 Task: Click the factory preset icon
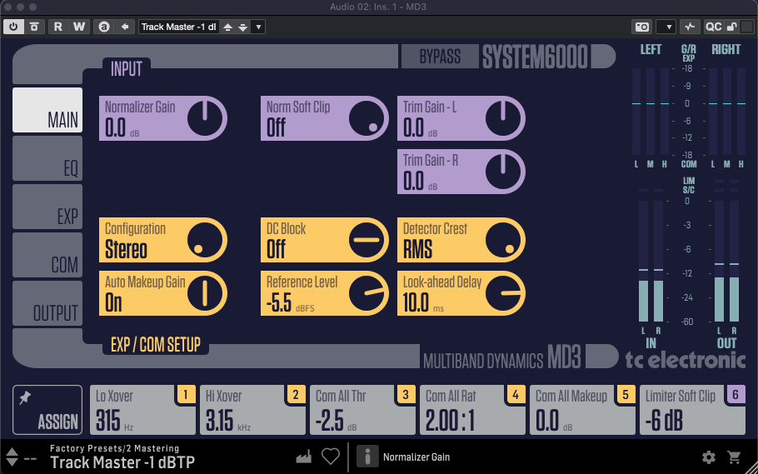[x=304, y=457]
